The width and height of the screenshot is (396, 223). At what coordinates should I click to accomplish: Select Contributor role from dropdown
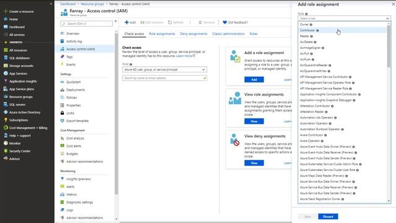click(x=342, y=30)
